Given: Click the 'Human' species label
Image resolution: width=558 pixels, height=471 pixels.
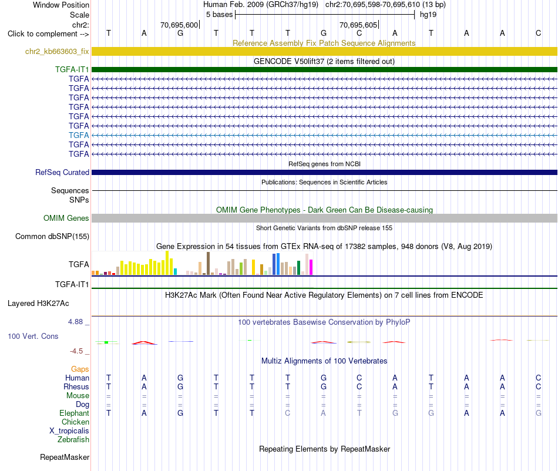Looking at the screenshot, I should point(77,378).
